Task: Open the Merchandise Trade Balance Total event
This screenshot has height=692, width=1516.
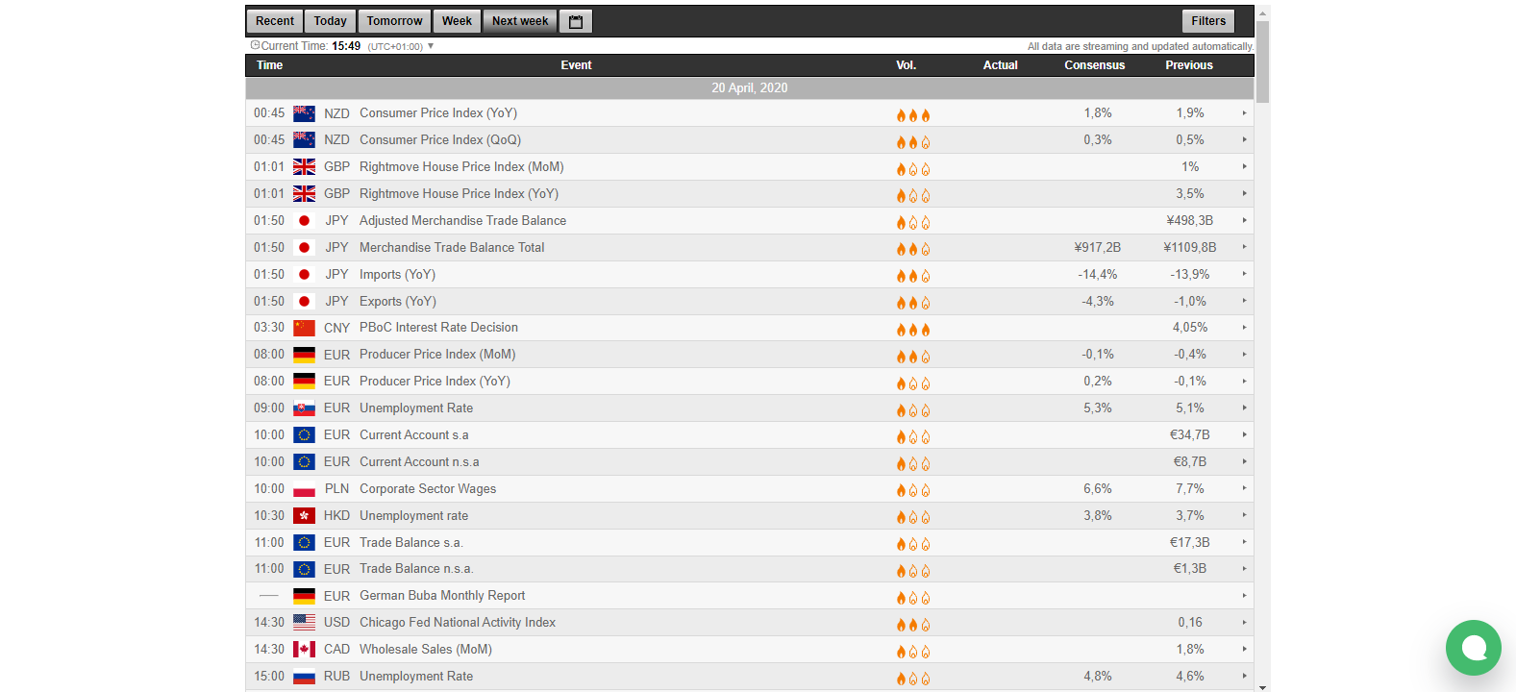Action: 452,248
